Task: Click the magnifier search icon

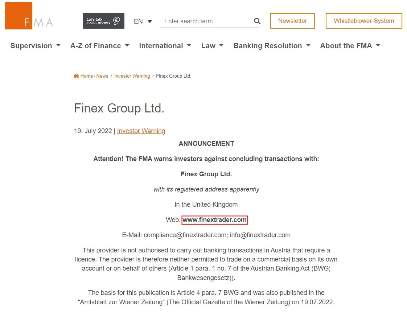Action: (257, 21)
